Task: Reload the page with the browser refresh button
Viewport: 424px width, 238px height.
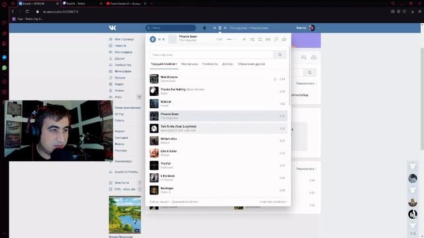Action: [27, 12]
